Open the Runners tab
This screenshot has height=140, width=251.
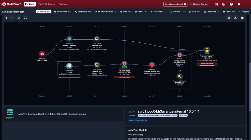(63, 4)
